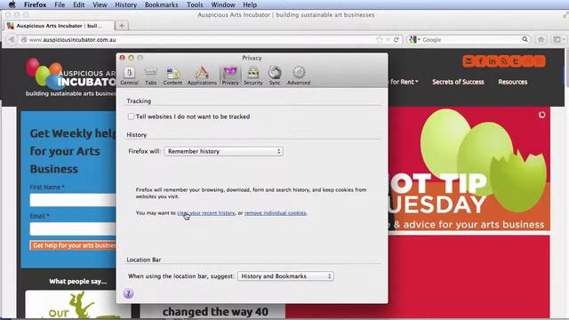This screenshot has height=320, width=569.
Task: Click the reload page icon in address bar
Action: [x=397, y=39]
